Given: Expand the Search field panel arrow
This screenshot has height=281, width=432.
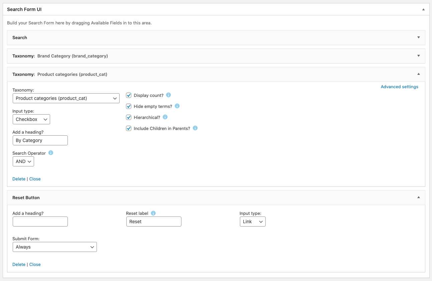Looking at the screenshot, I should (418, 37).
